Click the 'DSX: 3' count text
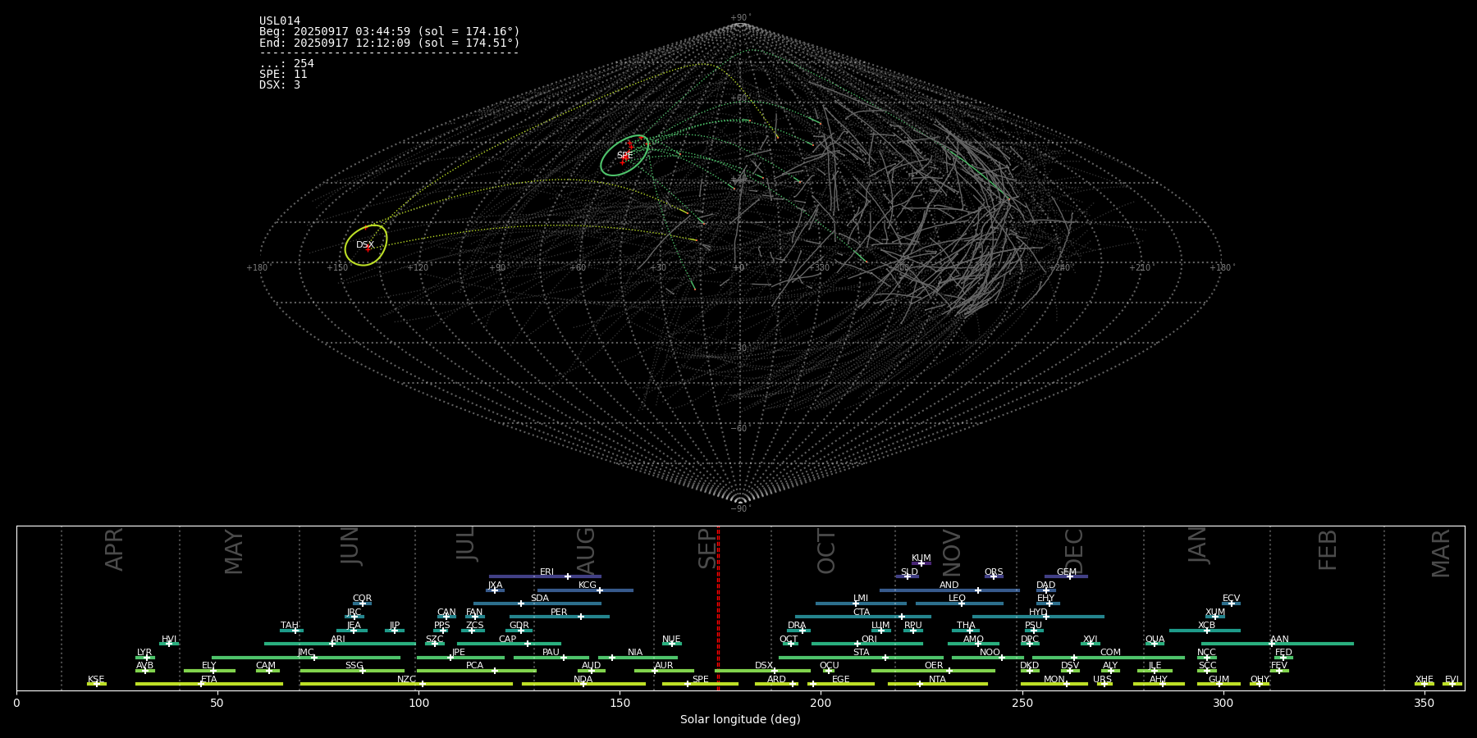The width and height of the screenshot is (1477, 738). [x=280, y=85]
